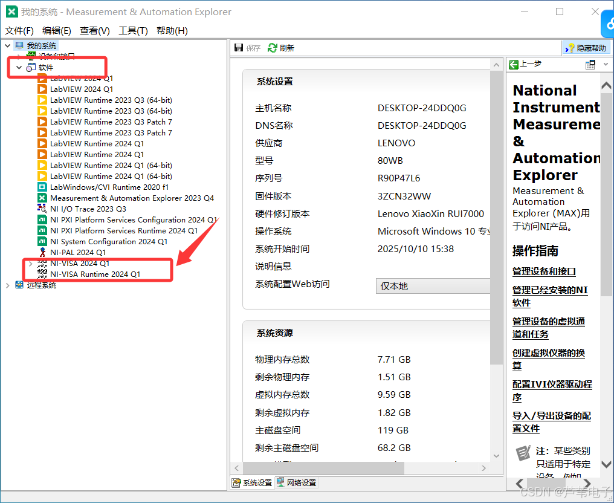Click the 剩余主磁盘空间 value 68.2 GB

[394, 448]
